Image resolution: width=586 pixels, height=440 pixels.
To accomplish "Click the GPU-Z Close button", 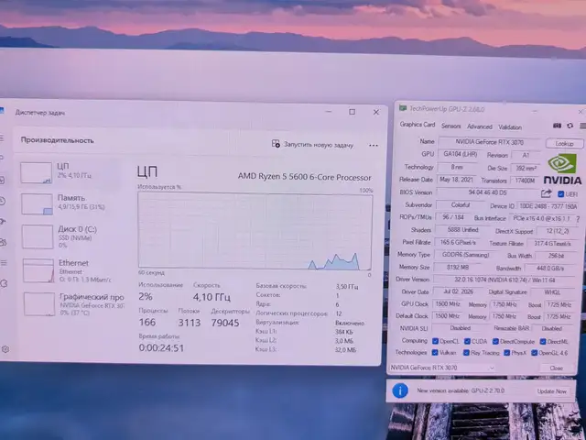I will [556, 368].
